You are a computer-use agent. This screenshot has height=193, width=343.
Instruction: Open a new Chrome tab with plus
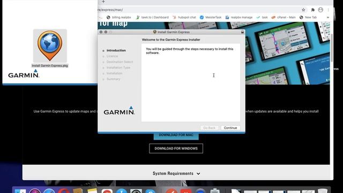tap(103, 2)
